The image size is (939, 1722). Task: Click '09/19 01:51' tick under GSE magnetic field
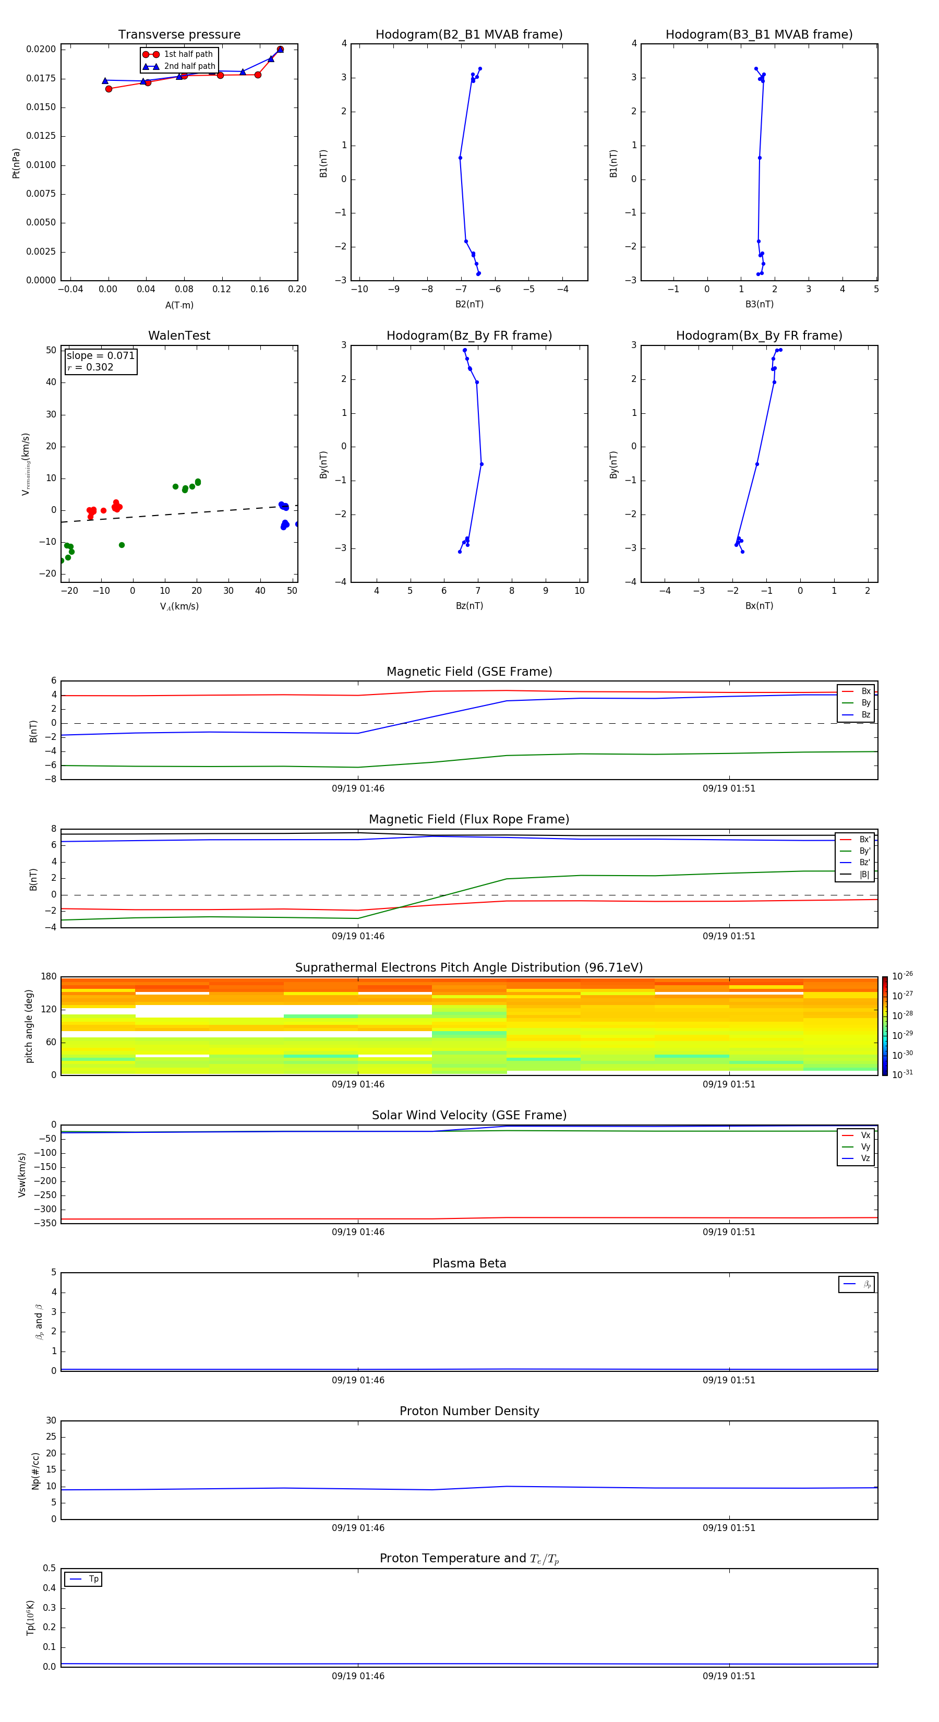729,788
